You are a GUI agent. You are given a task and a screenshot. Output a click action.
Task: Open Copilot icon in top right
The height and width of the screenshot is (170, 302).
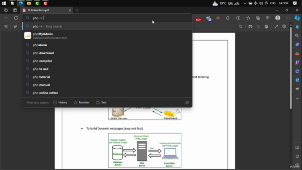click(297, 18)
